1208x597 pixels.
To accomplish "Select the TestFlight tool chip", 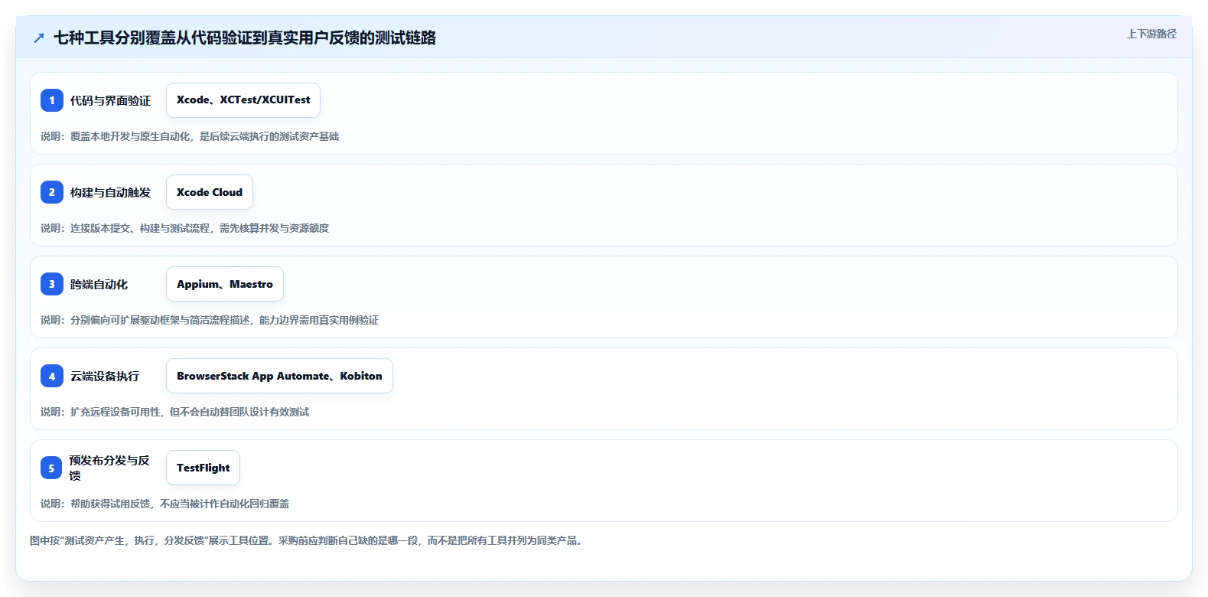I will (203, 468).
